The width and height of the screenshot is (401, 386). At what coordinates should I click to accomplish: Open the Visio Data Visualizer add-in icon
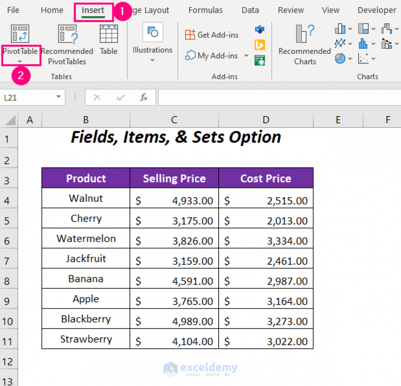260,29
